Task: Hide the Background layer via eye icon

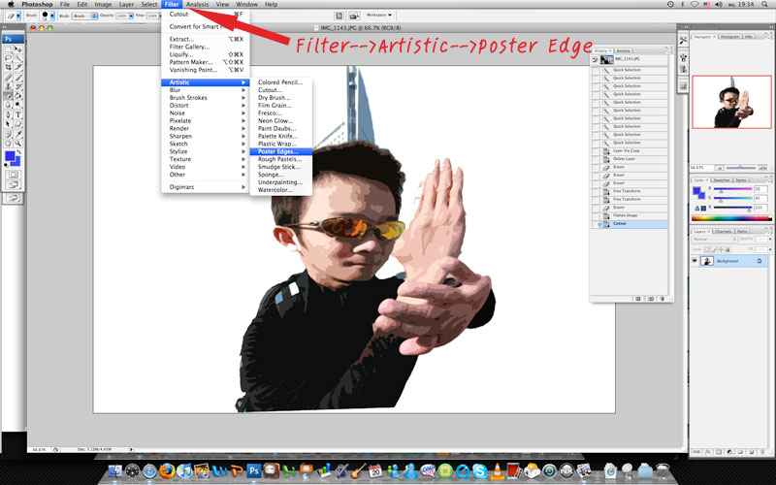Action: [695, 261]
